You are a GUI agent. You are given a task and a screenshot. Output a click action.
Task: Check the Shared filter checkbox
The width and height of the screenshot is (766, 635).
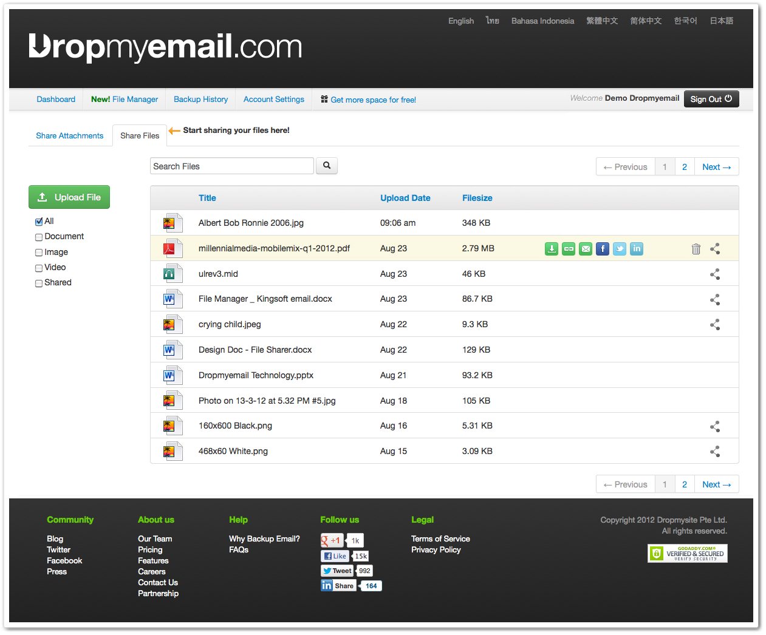click(x=39, y=284)
